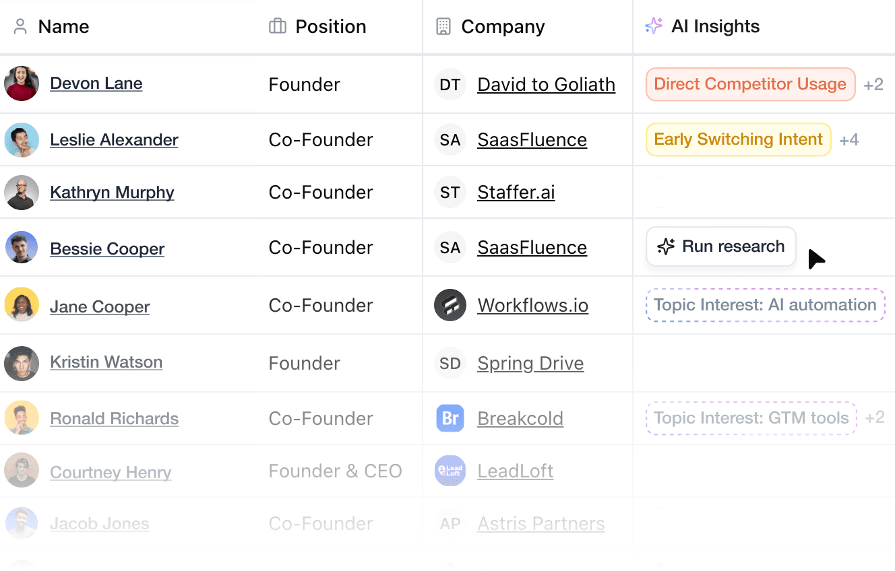Click the building icon beside Company
Viewport: 895px width, 571px height.
point(443,26)
